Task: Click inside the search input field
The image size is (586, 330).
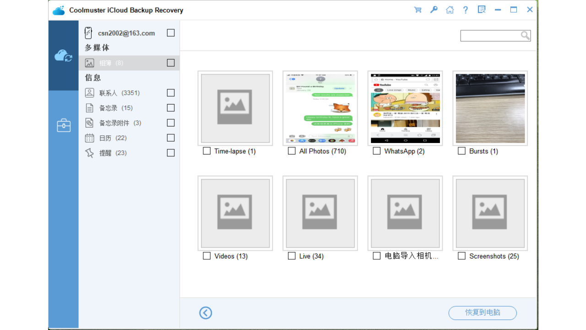Action: (492, 35)
